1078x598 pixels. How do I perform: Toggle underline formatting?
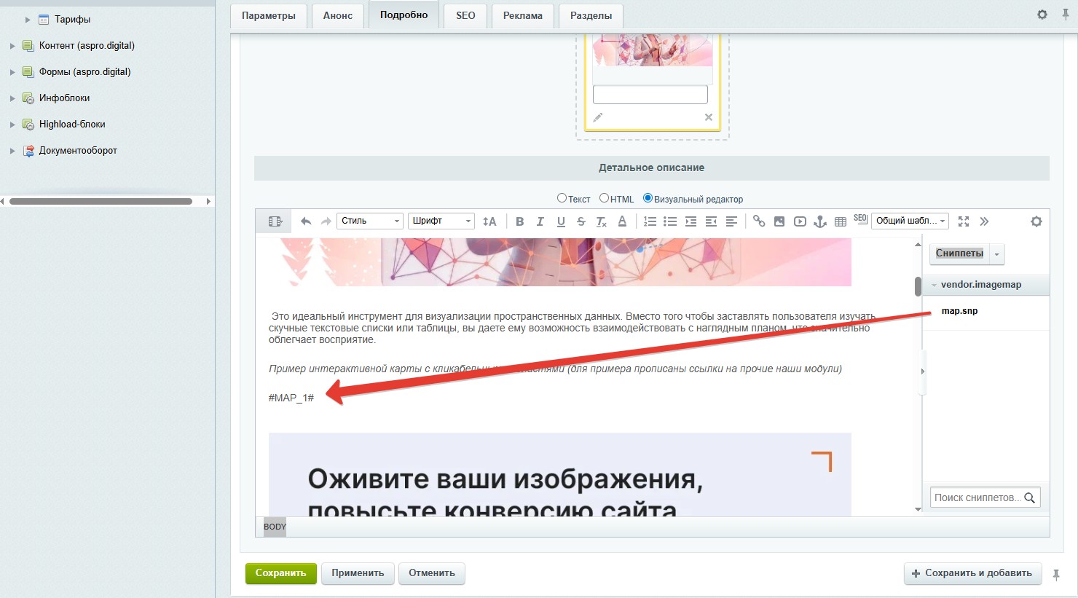tap(561, 221)
